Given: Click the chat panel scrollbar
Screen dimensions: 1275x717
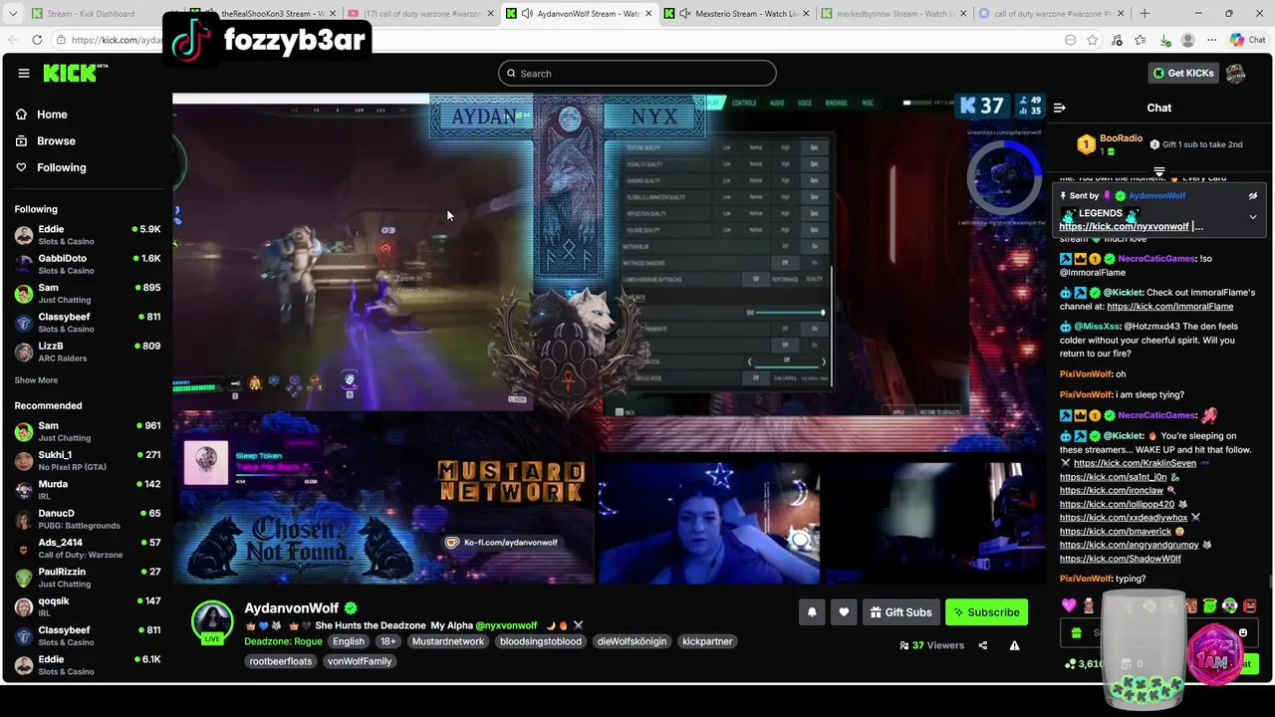Looking at the screenshot, I should coord(1270,582).
